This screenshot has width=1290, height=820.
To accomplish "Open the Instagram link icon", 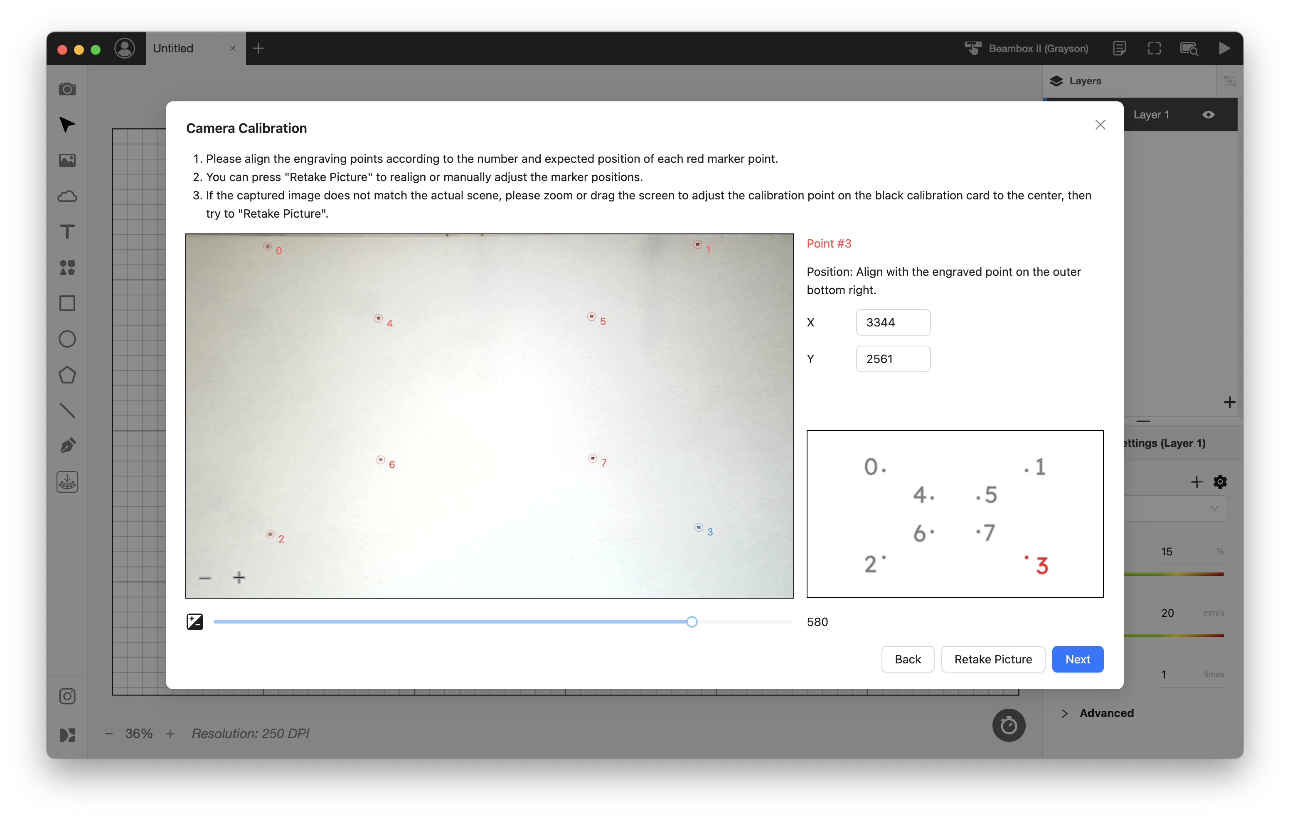I will coord(67,696).
